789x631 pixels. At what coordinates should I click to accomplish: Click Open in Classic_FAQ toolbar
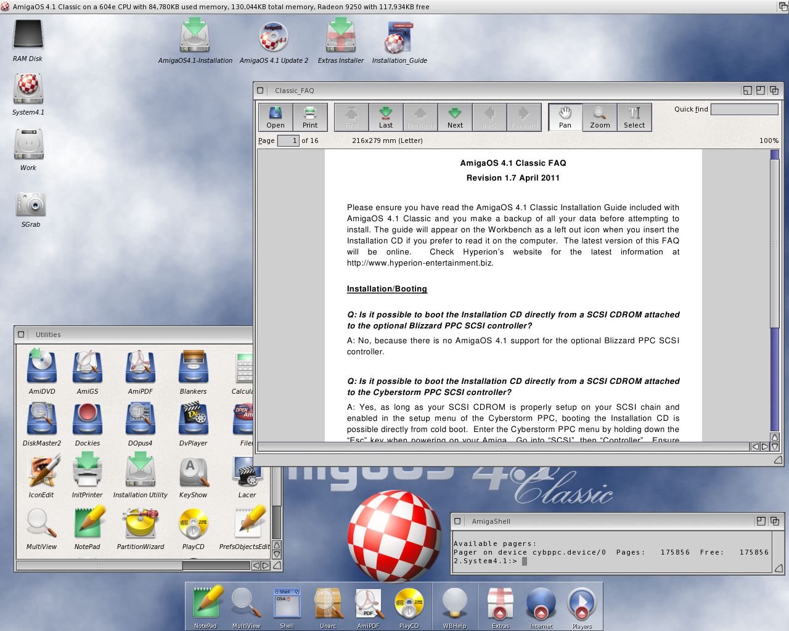point(276,116)
